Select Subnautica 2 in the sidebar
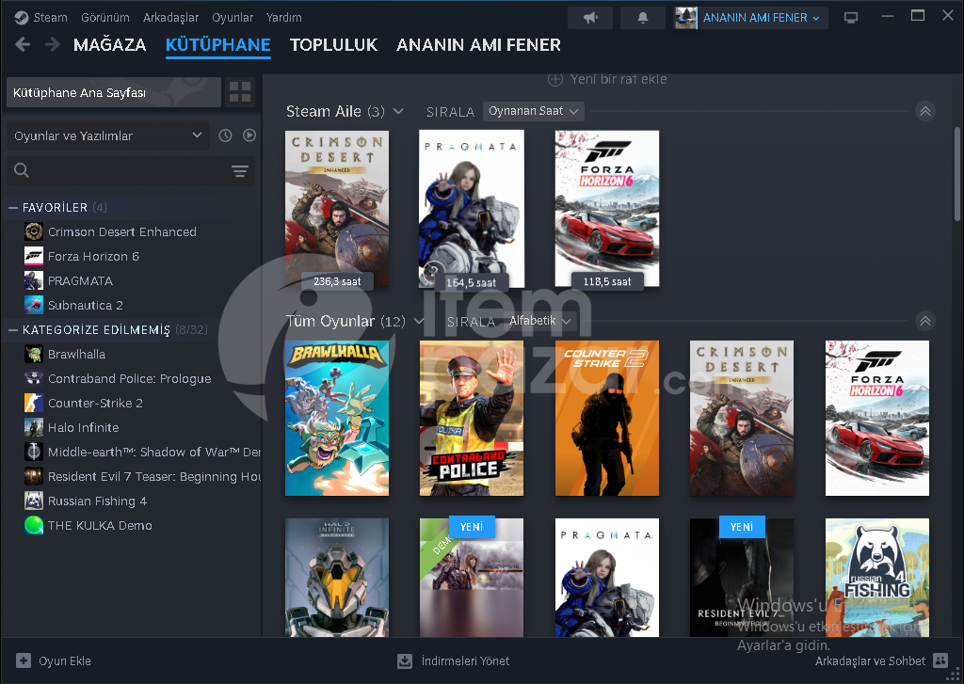This screenshot has width=964, height=684. [x=86, y=306]
